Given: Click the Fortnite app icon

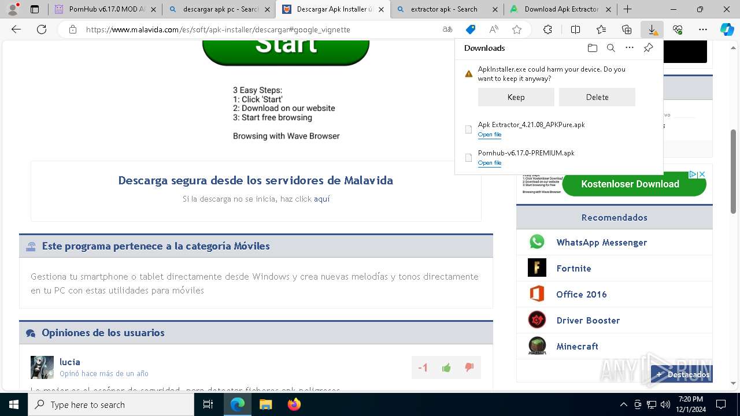Looking at the screenshot, I should click(537, 268).
